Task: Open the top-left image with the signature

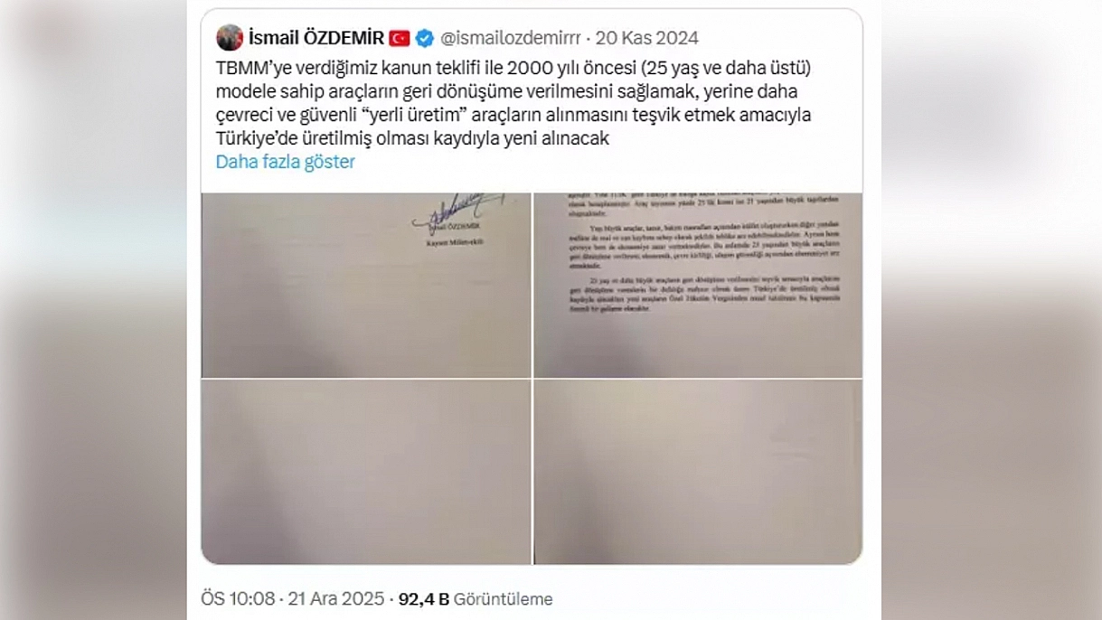Action: coord(365,285)
